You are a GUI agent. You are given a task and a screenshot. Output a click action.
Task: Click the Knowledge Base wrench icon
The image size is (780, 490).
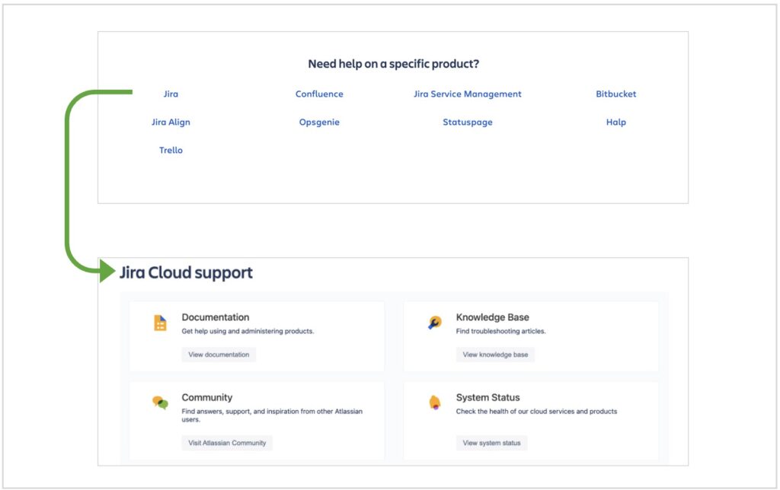434,323
